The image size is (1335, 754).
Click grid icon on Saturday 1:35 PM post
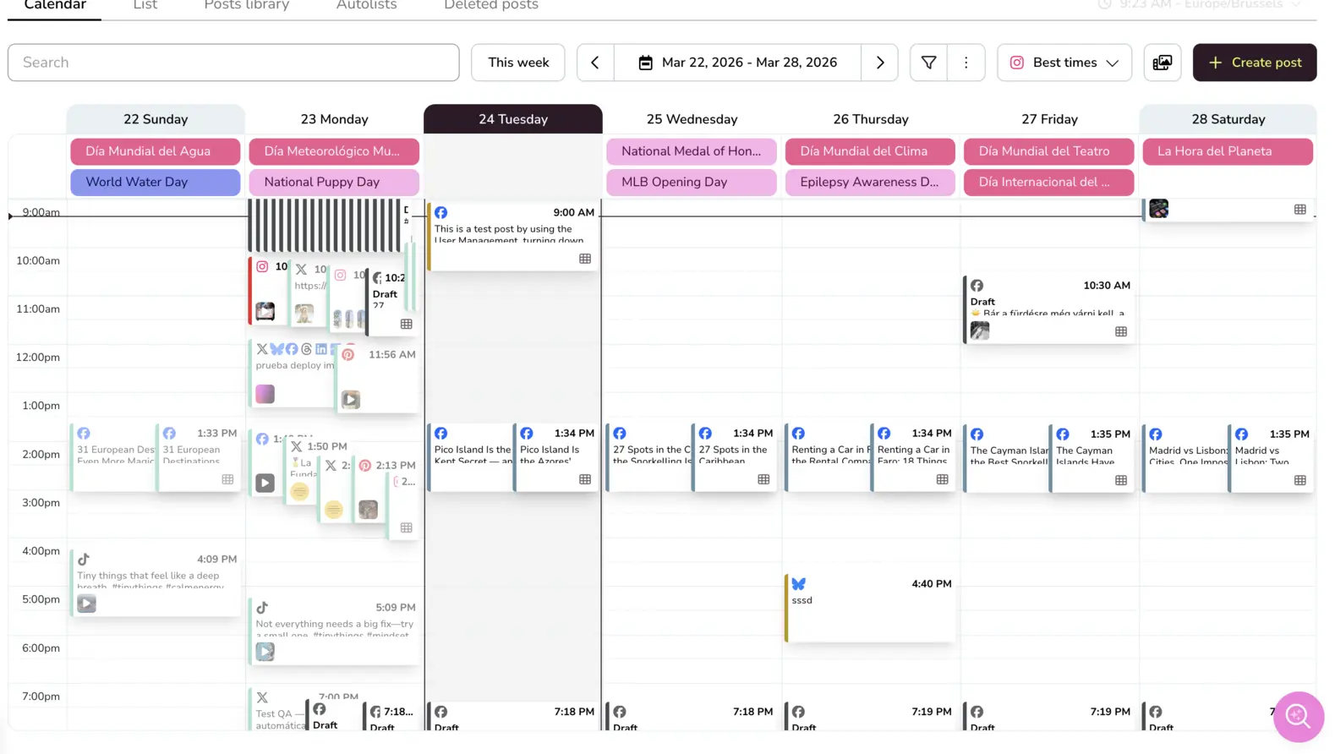tap(1300, 480)
